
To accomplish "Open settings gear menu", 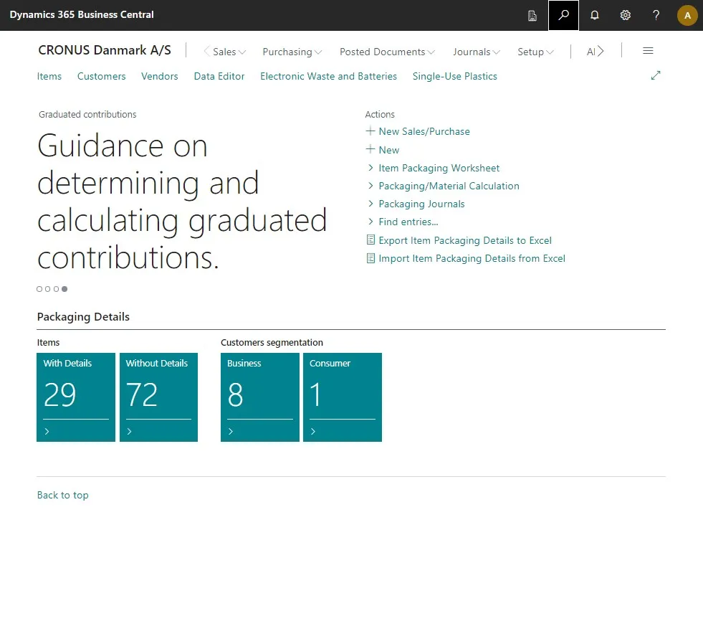I will (626, 15).
